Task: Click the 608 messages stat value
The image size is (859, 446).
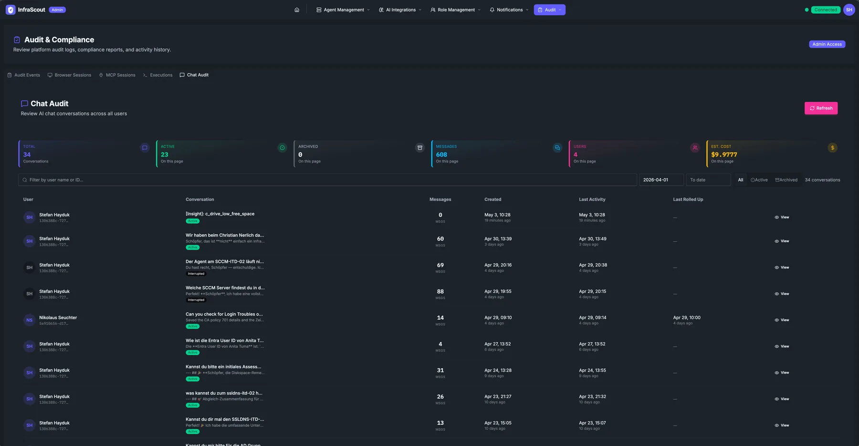Action: tap(441, 155)
